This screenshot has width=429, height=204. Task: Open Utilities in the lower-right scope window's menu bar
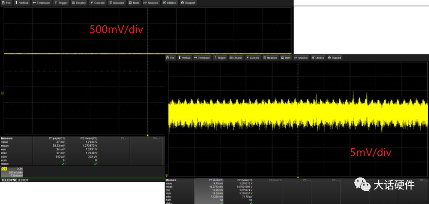[319, 57]
